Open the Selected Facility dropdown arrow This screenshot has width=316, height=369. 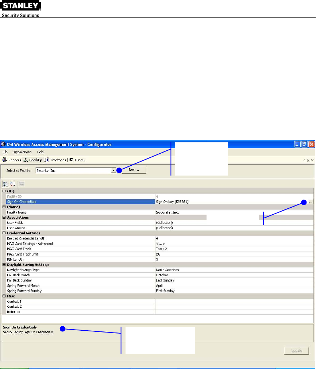(x=113, y=170)
